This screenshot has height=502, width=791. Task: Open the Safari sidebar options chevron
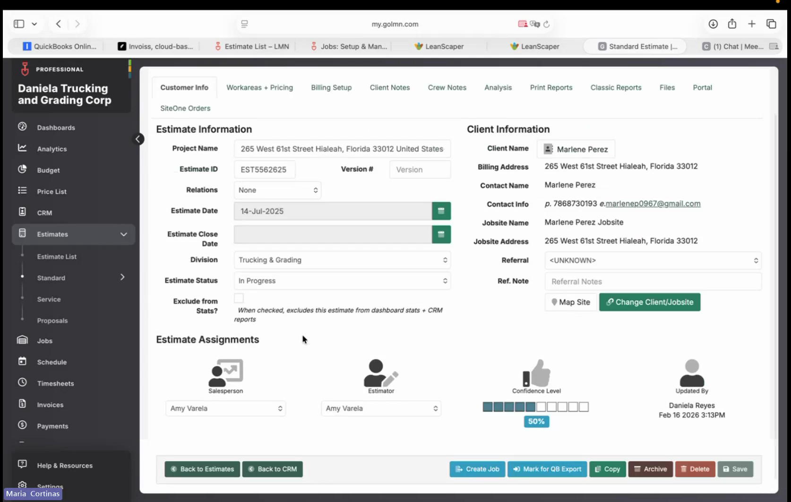pos(34,24)
